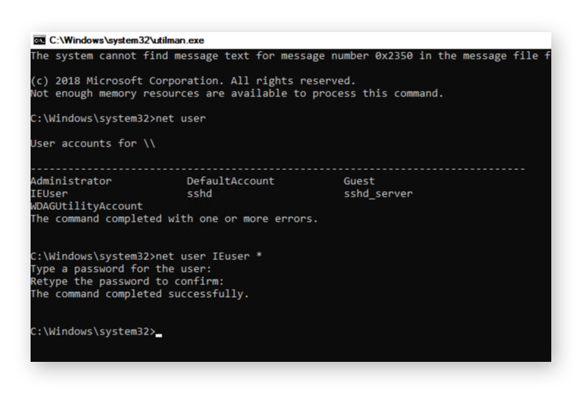The width and height of the screenshot is (585, 401).
Task: Click the sshd_server account entry
Action: (x=378, y=193)
